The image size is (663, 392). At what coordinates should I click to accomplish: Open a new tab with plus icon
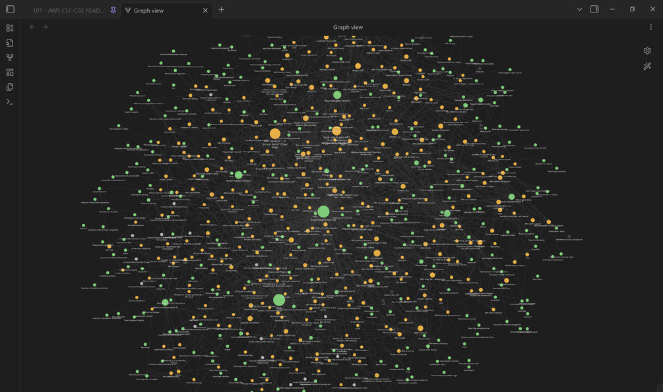221,9
